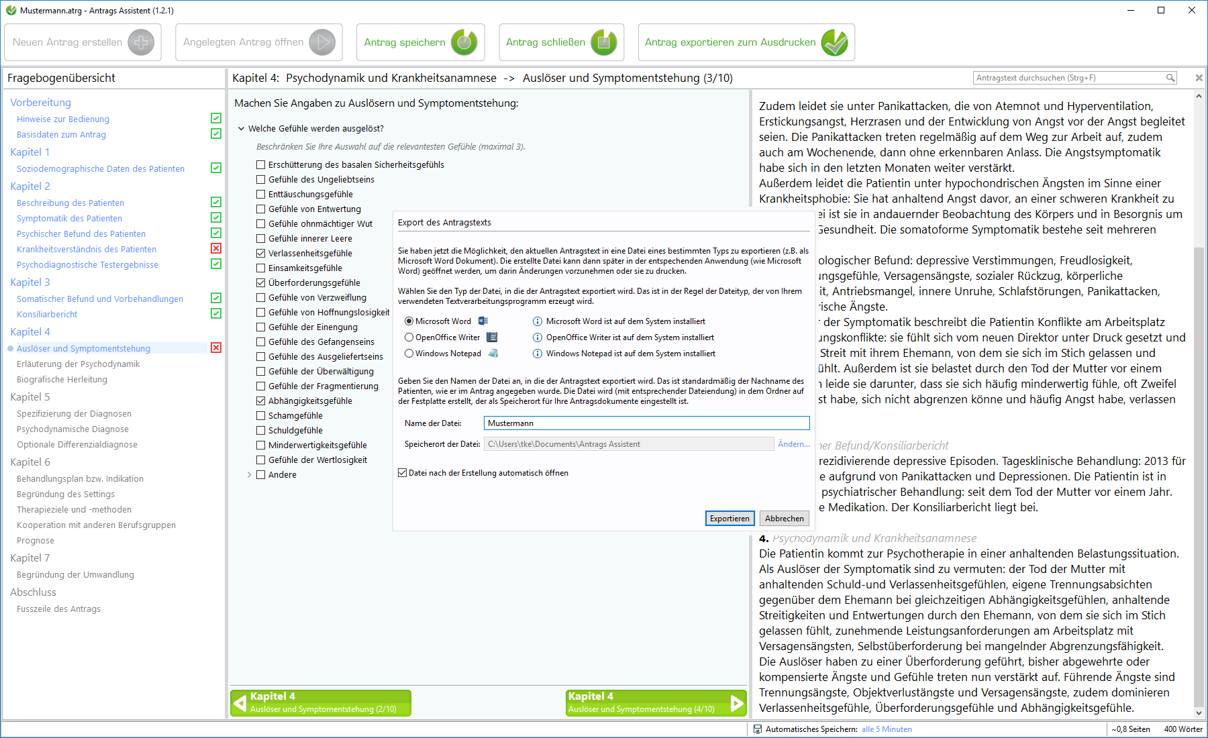Click the Antrag schließen icon
The height and width of the screenshot is (738, 1208).
603,42
